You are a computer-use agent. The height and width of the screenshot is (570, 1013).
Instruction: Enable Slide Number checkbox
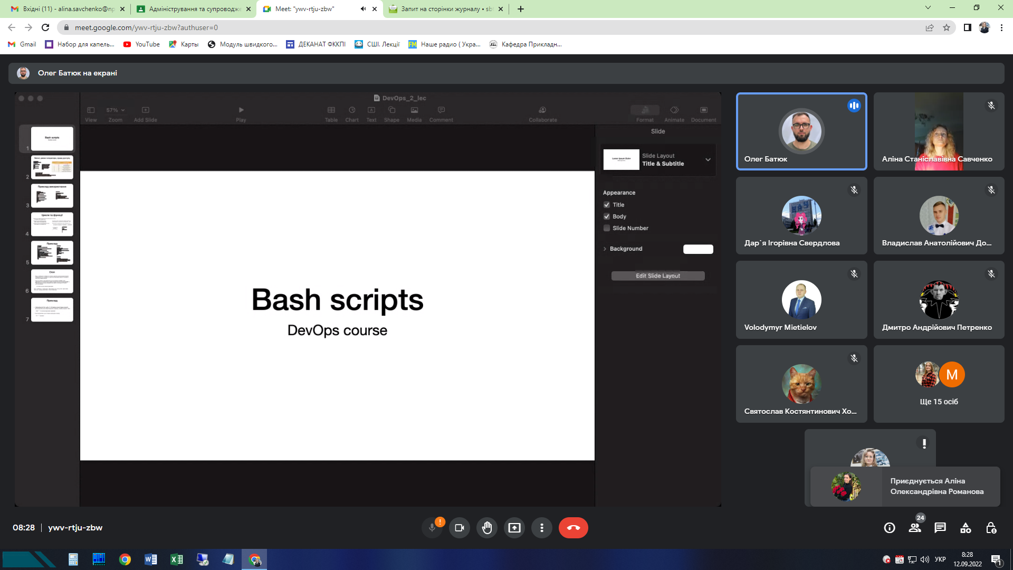click(x=607, y=228)
